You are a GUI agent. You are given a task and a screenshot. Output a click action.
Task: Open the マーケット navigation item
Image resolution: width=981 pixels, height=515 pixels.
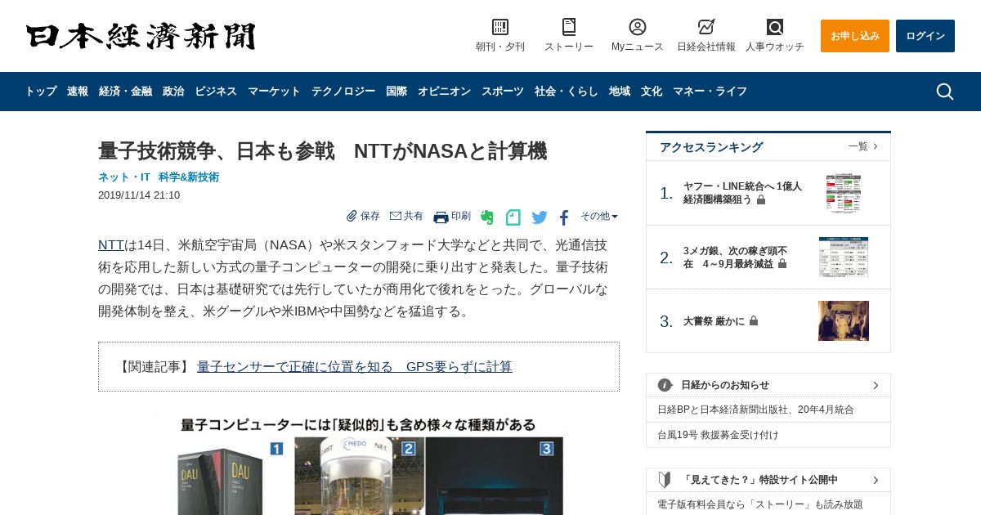click(274, 92)
